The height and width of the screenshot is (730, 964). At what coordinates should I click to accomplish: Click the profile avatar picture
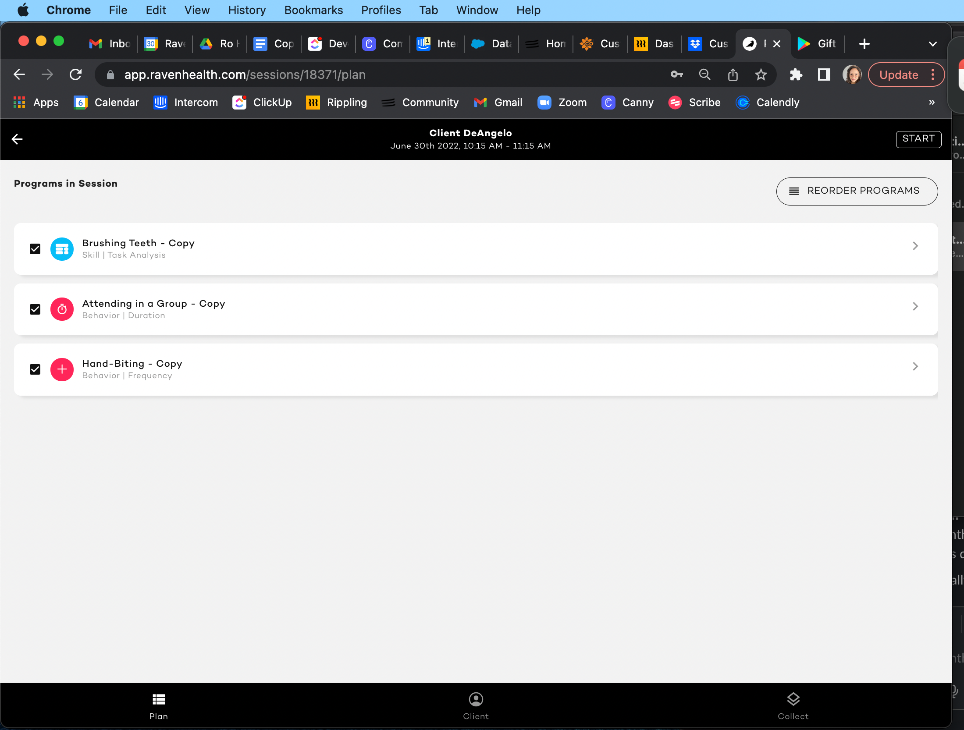point(852,74)
